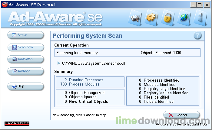Click the 'Now scanning' status message
This screenshot has width=212, height=130.
click(x=80, y=115)
